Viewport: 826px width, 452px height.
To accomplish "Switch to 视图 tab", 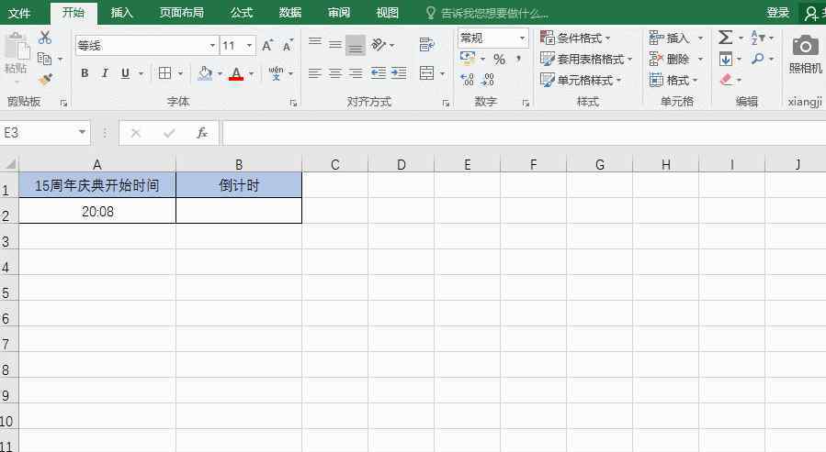I will pos(387,13).
